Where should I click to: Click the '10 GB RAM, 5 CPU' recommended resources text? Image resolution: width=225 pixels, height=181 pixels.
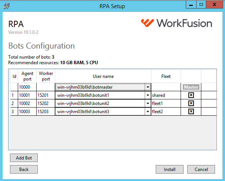click(79, 63)
